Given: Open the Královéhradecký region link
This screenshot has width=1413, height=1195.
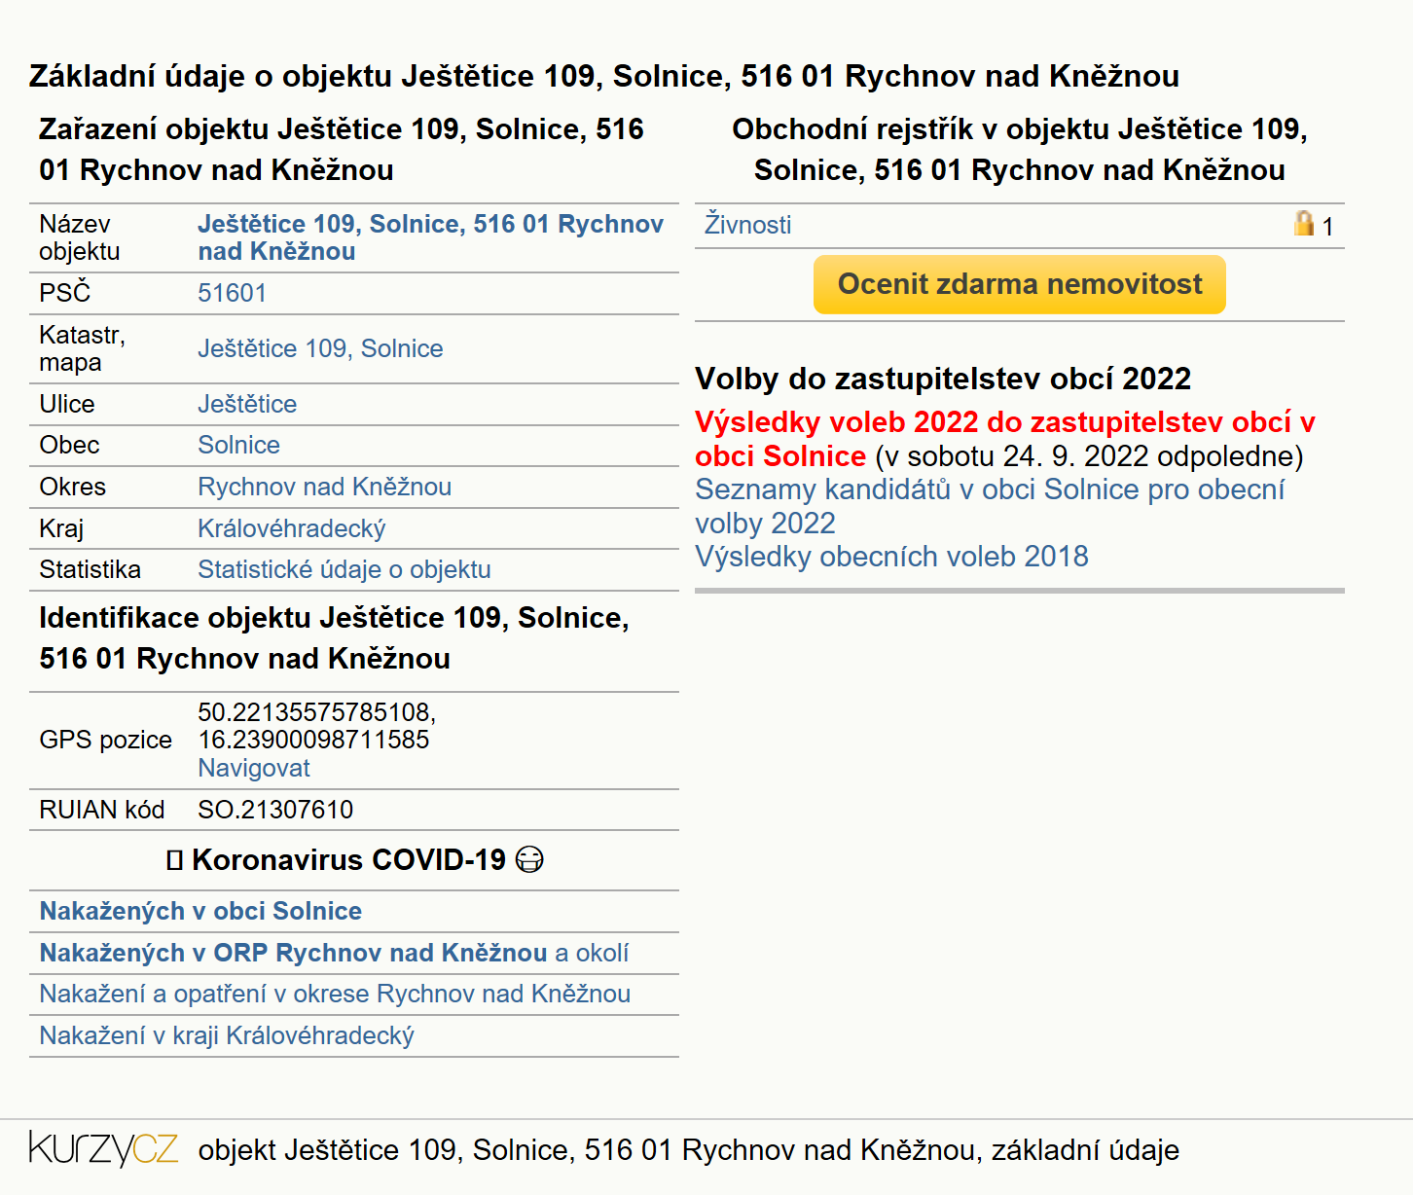Looking at the screenshot, I should pyautogui.click(x=291, y=528).
